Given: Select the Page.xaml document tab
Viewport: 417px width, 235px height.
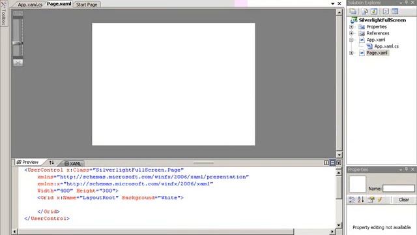Looking at the screenshot, I should (59, 4).
